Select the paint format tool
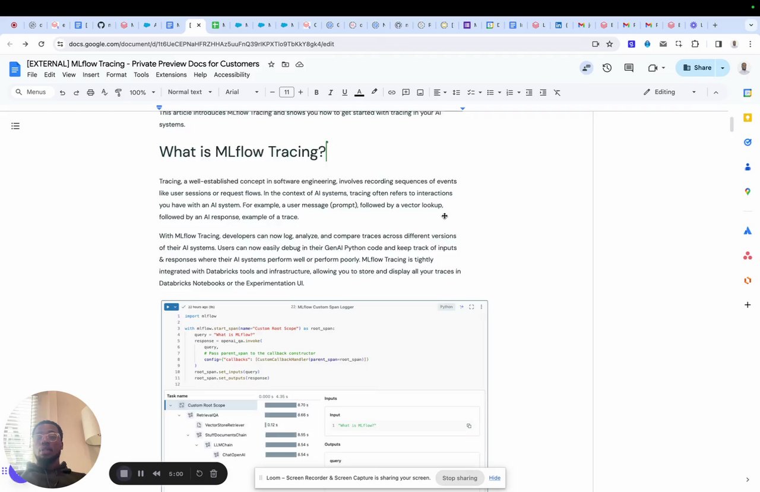The width and height of the screenshot is (760, 492). coord(118,92)
